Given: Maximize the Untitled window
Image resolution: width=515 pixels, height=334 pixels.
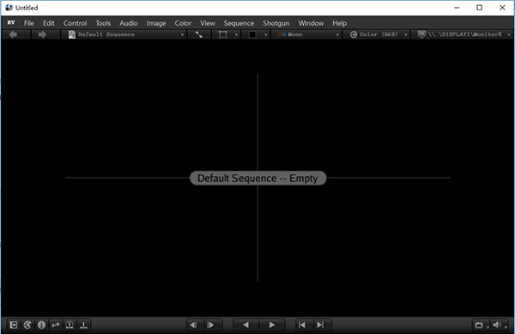Looking at the screenshot, I should tap(480, 8).
